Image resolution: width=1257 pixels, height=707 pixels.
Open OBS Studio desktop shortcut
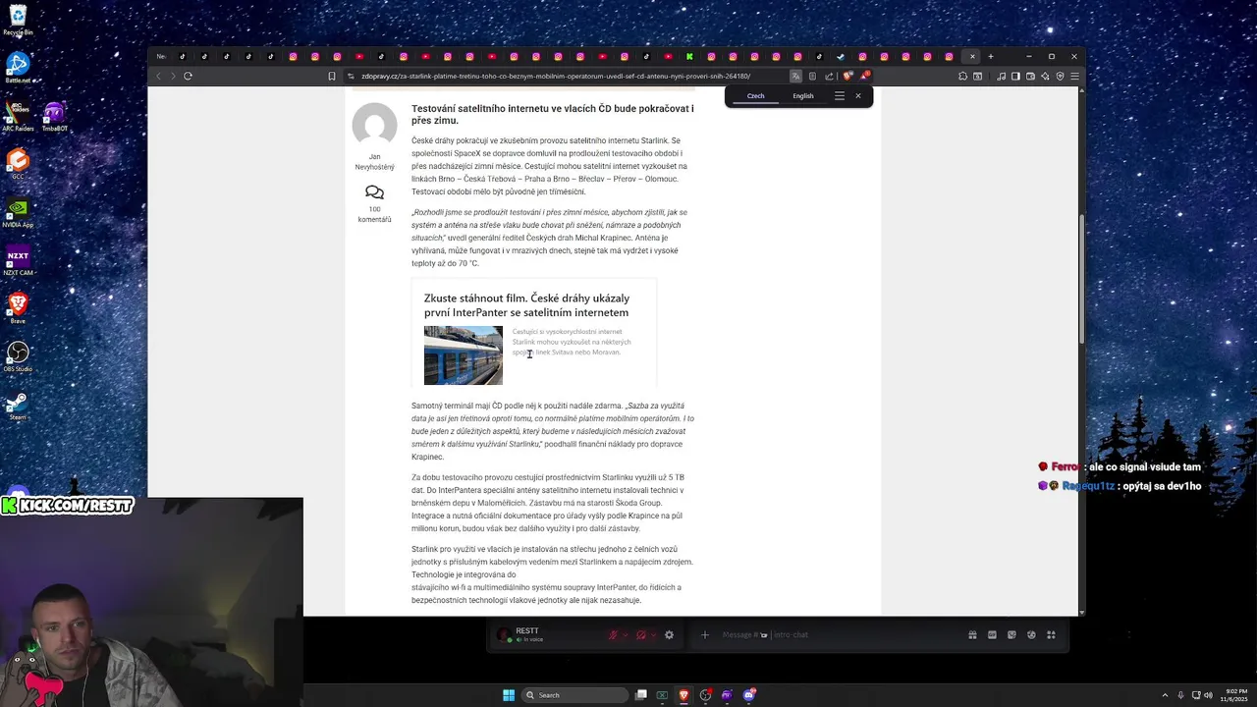[x=18, y=356]
